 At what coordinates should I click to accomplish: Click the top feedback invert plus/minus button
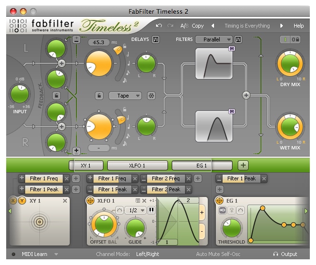[76, 39]
